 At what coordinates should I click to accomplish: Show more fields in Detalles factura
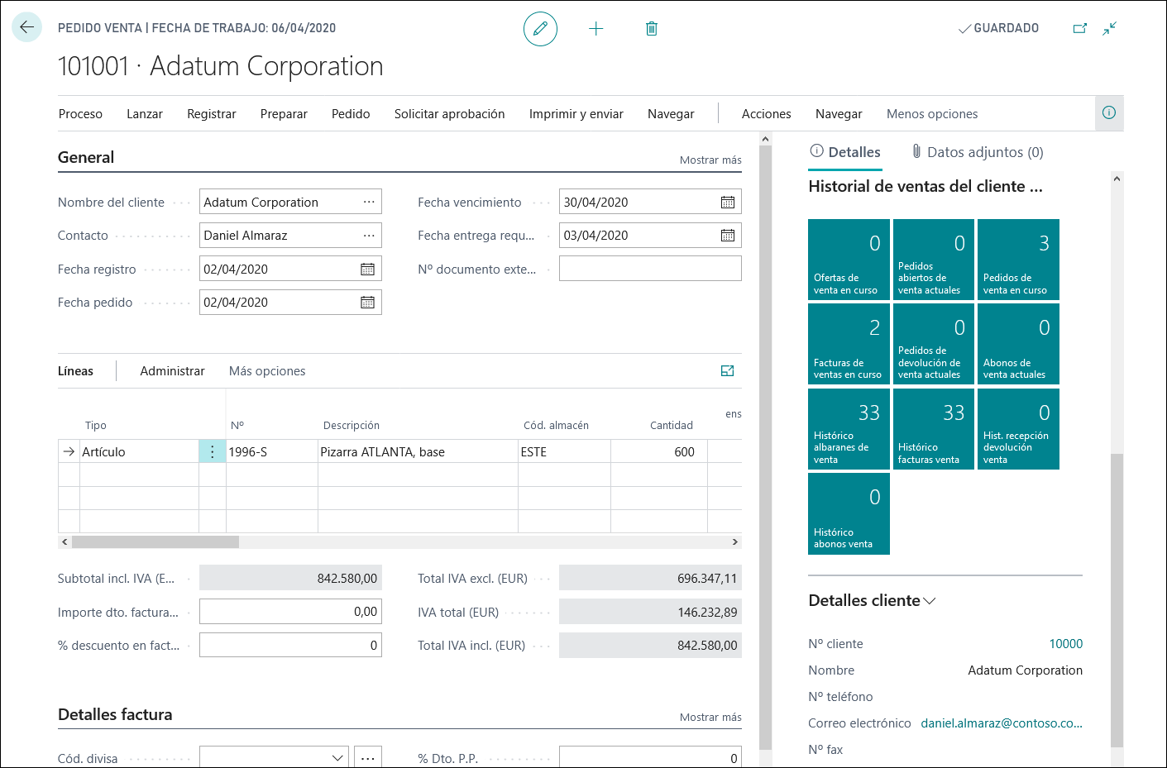[x=710, y=718]
